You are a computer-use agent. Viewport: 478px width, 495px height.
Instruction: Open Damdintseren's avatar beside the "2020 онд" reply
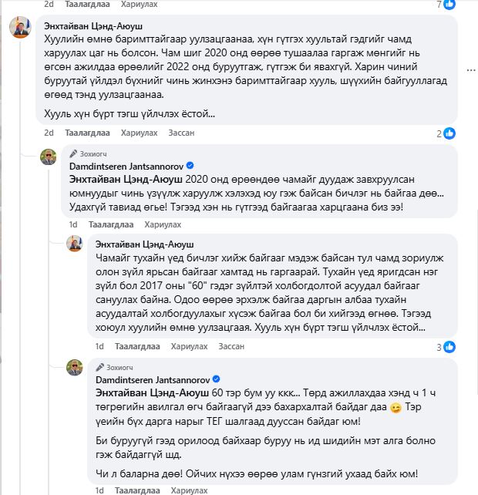[48, 159]
